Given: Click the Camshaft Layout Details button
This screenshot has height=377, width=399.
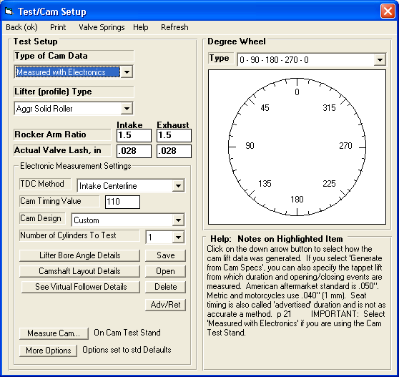Looking at the screenshot, I should [79, 271].
